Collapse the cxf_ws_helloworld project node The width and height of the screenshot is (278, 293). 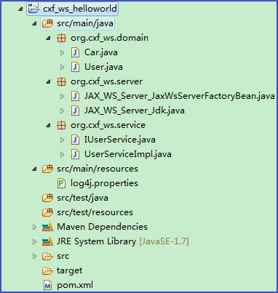click(x=21, y=9)
